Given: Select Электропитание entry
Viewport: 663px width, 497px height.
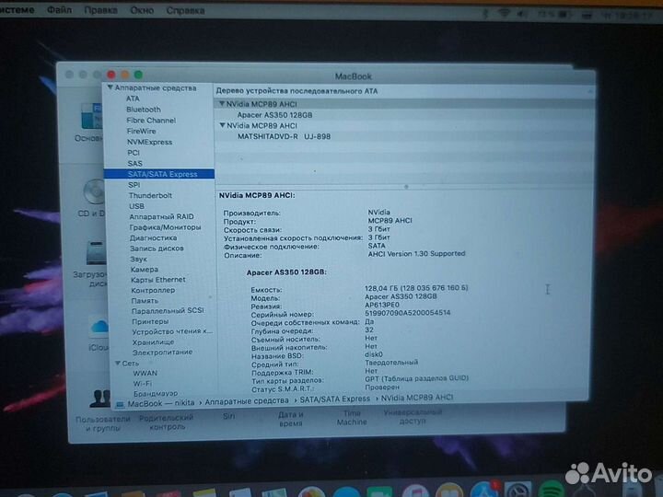Looking at the screenshot, I should point(162,352).
